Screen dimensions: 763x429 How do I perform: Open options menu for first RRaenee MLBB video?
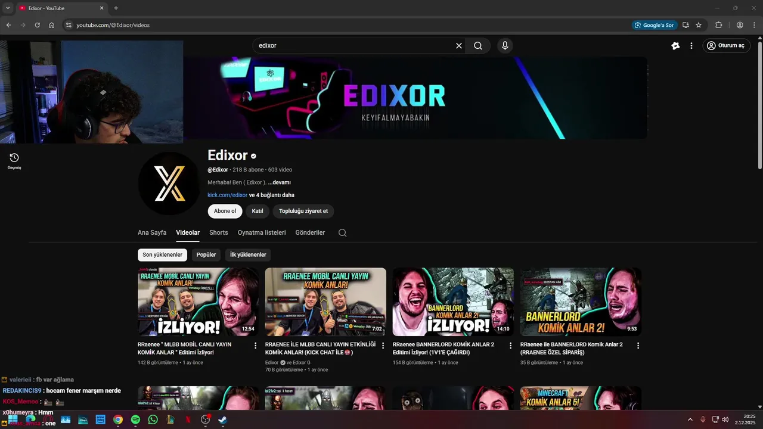point(256,346)
